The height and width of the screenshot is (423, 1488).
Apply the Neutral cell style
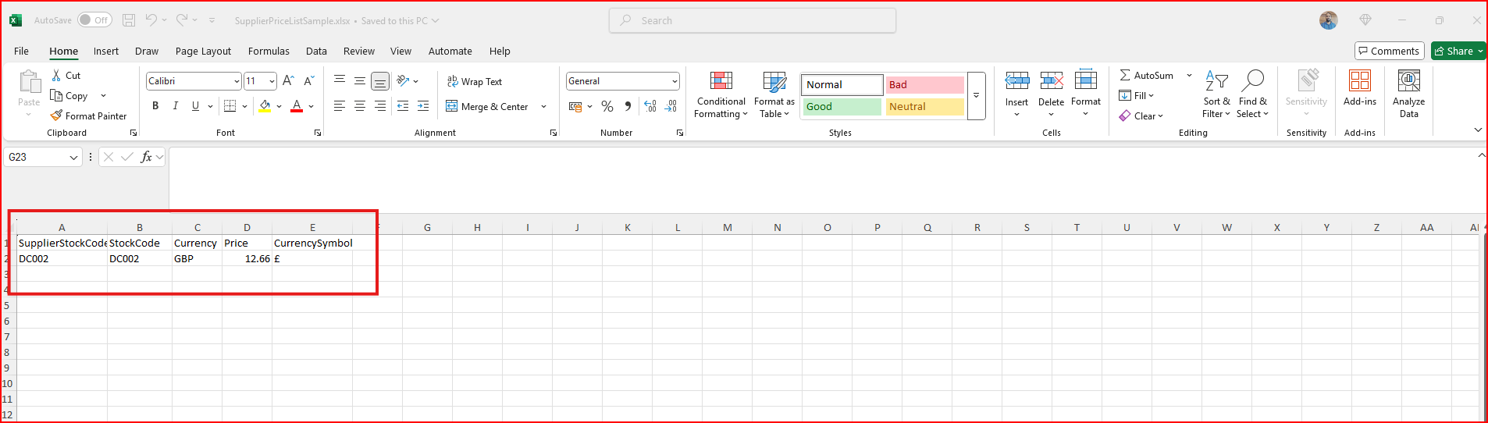pos(925,106)
